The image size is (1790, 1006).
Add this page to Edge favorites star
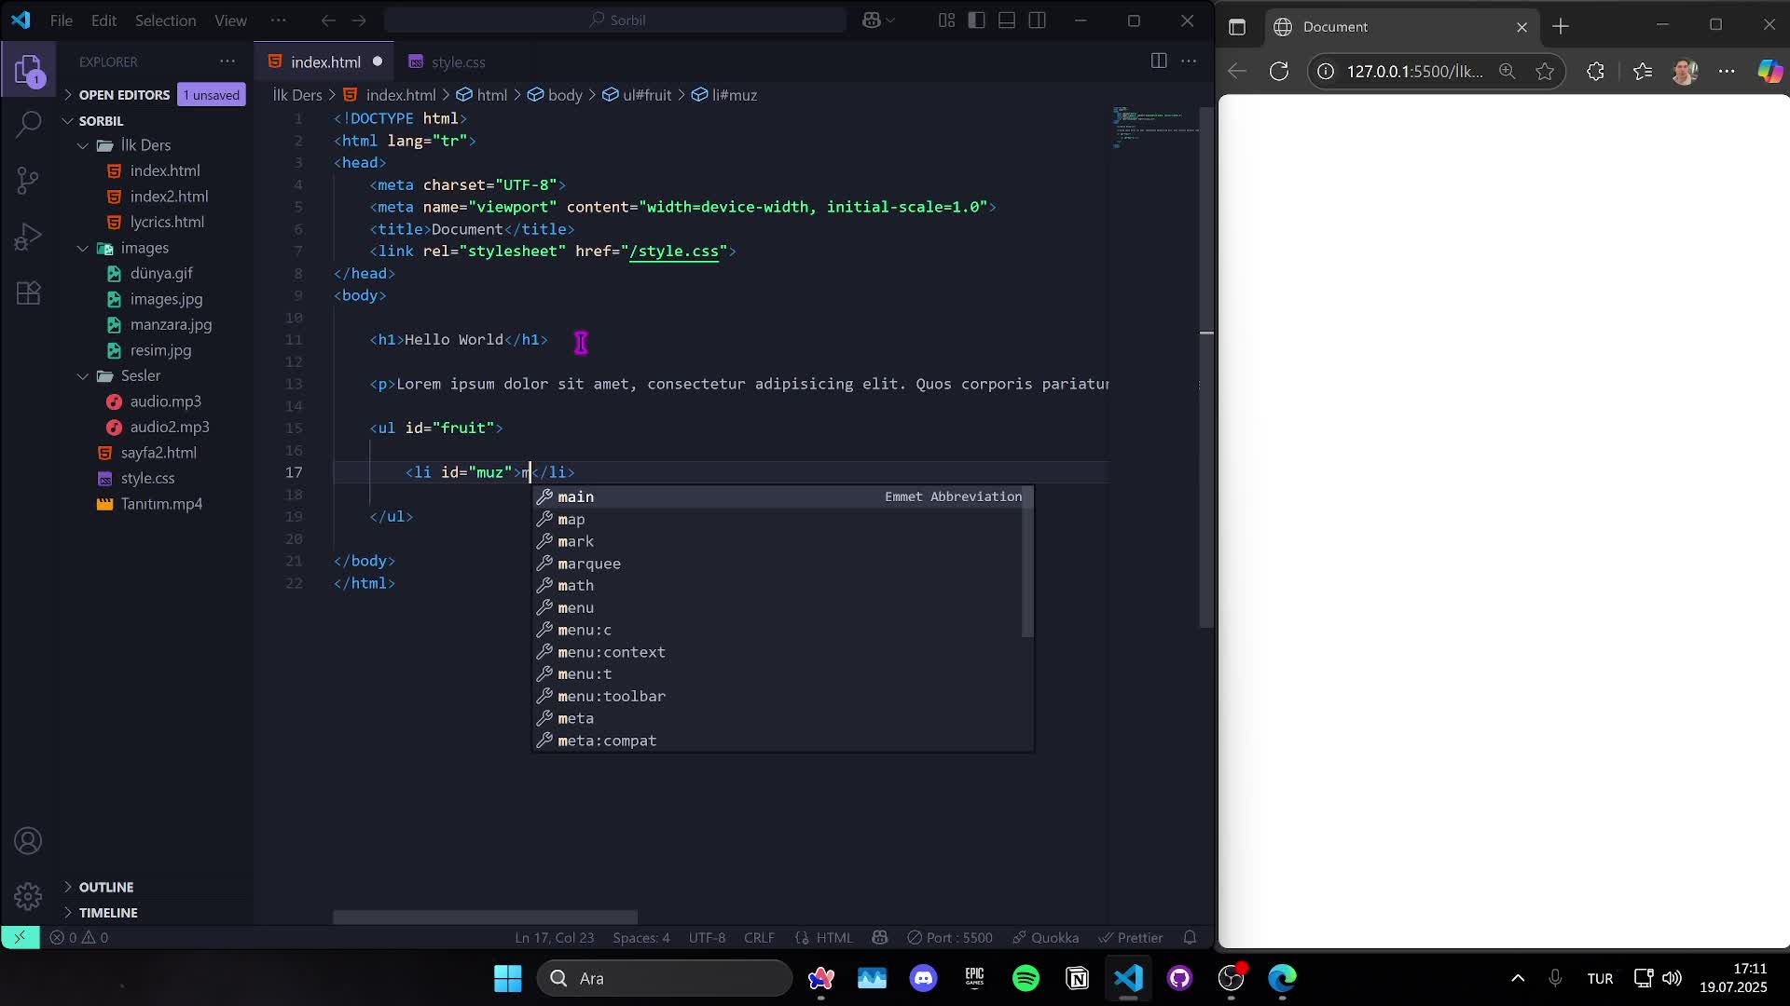click(x=1545, y=72)
